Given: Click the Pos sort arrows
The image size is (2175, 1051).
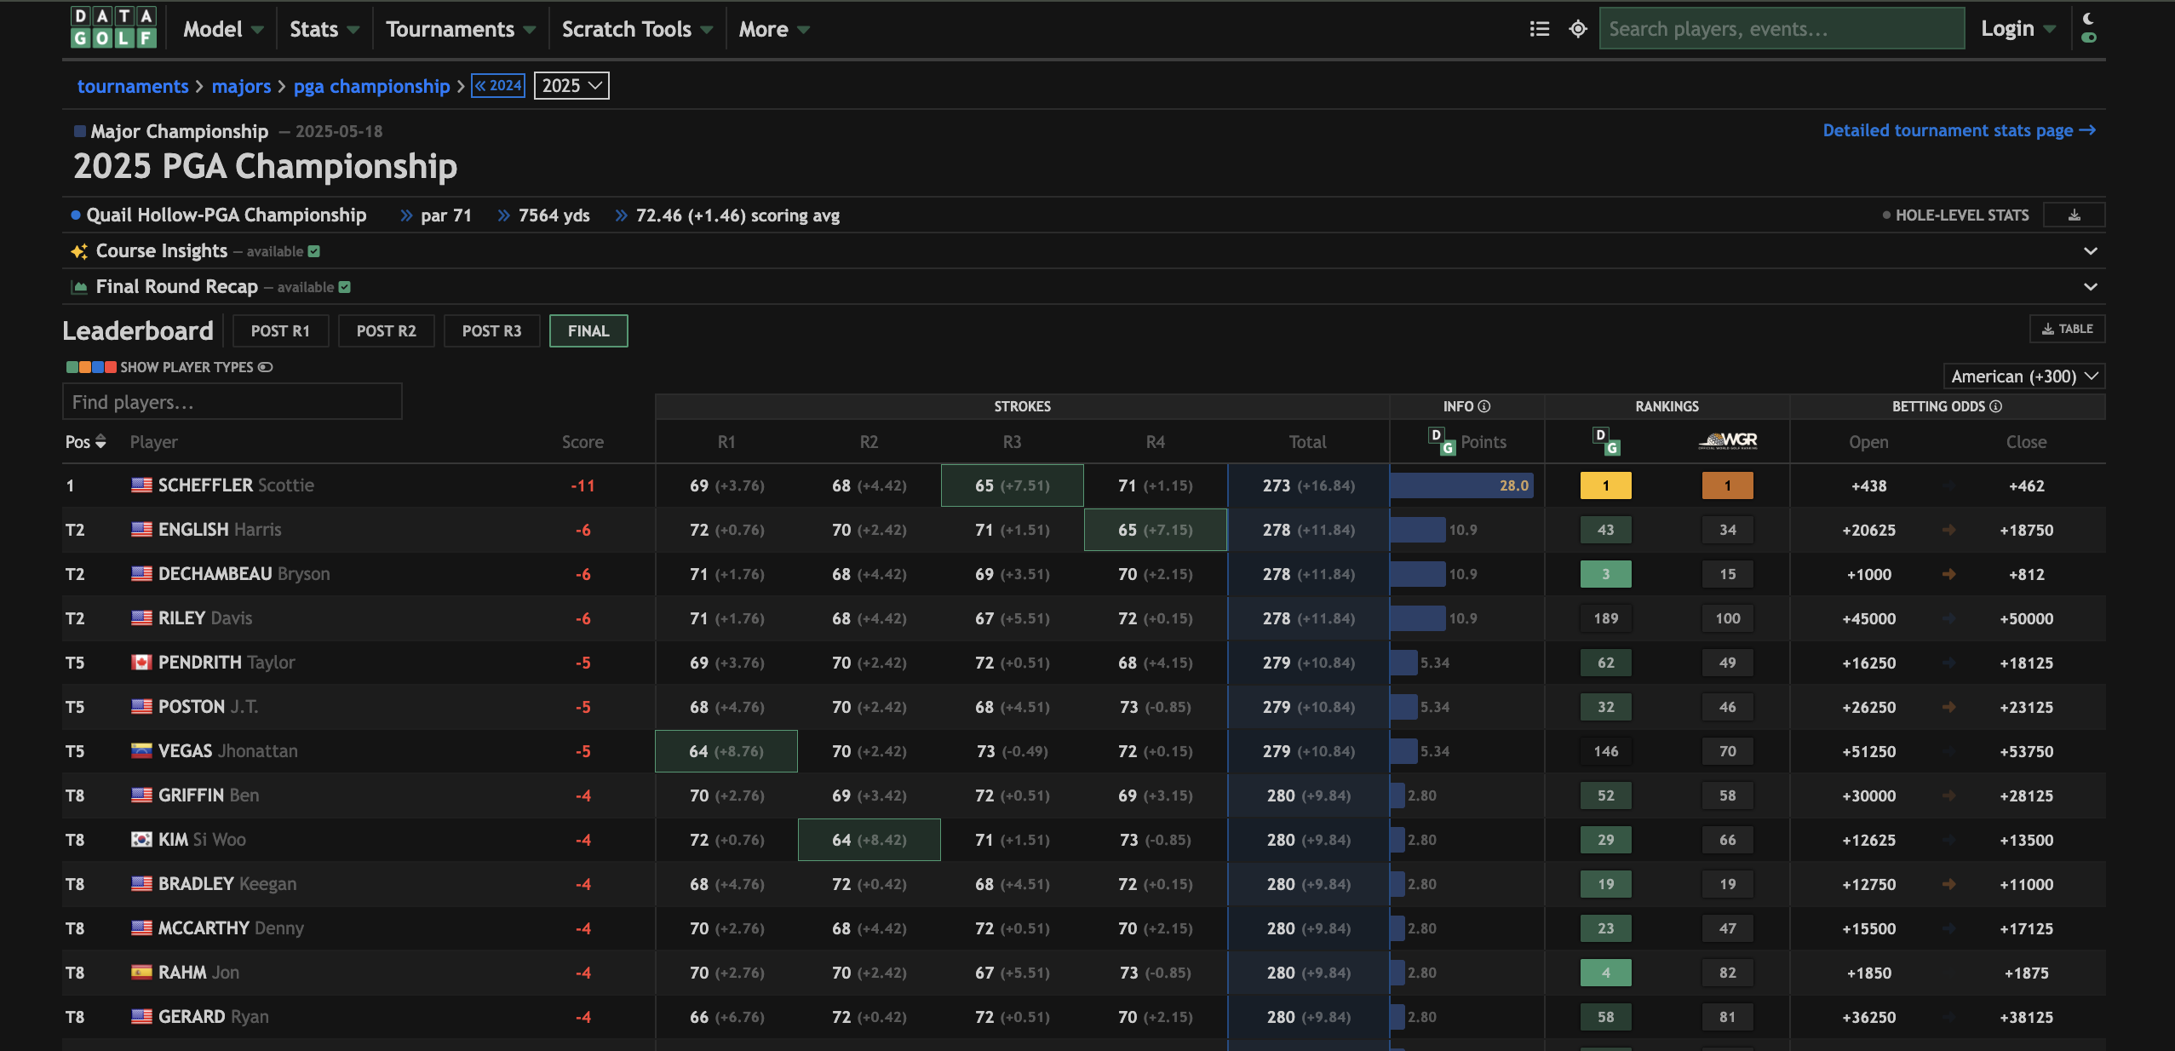Looking at the screenshot, I should point(100,441).
